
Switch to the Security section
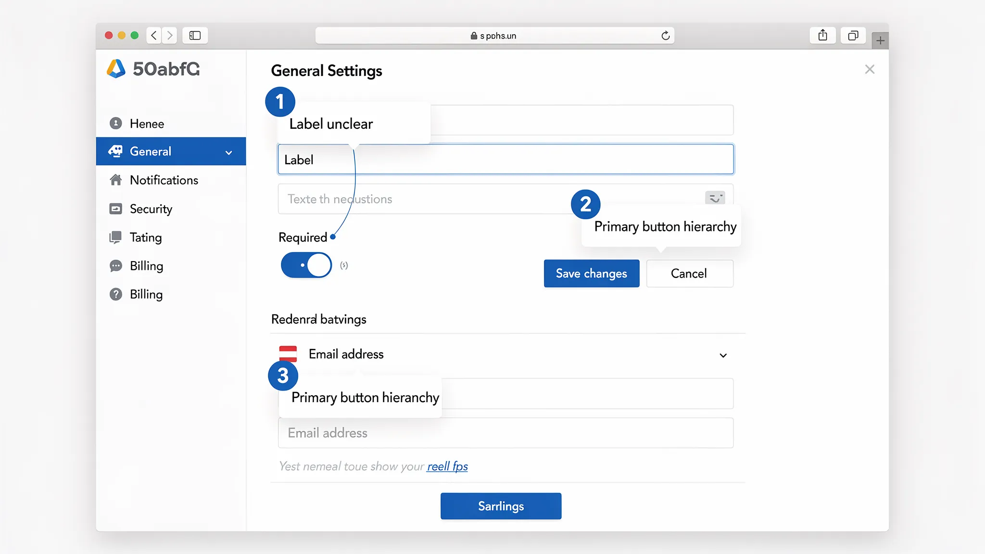pyautogui.click(x=150, y=209)
